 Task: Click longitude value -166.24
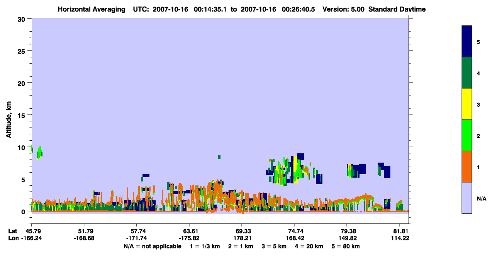click(32, 238)
